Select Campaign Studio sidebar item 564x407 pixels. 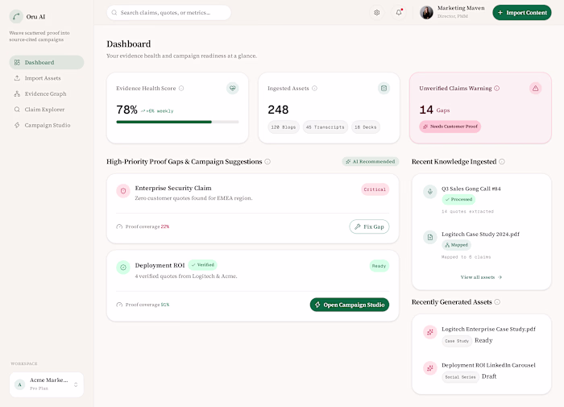click(47, 125)
